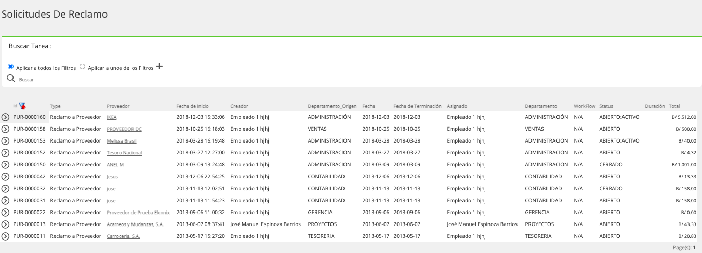Expand row PUR-0000150 with arrow icon

click(6, 165)
